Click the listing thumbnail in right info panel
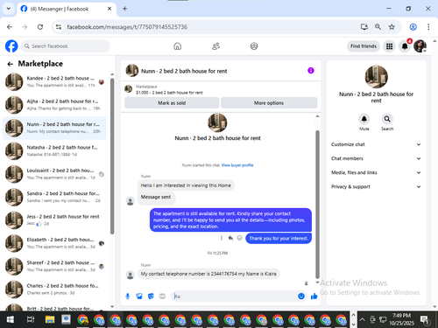438x328 pixels. (x=376, y=77)
